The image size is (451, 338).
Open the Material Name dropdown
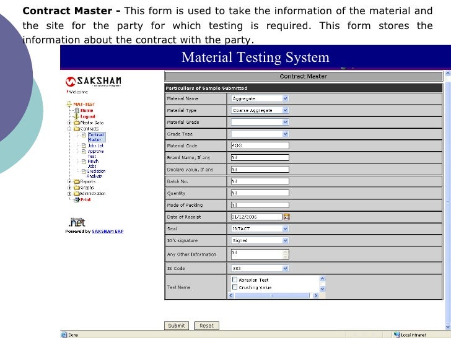coord(286,98)
